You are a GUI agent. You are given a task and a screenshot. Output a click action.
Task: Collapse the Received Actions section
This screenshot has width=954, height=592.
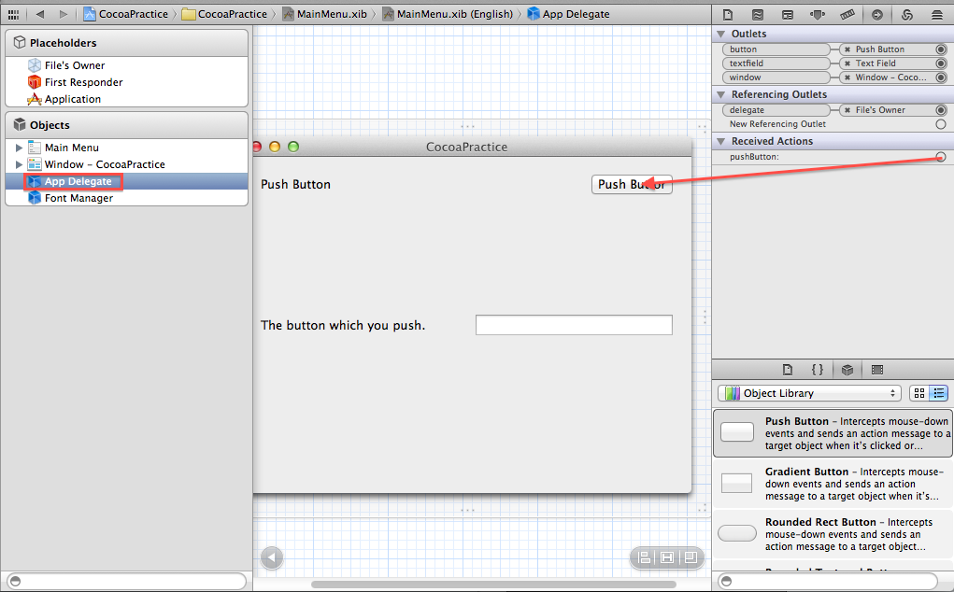point(721,142)
